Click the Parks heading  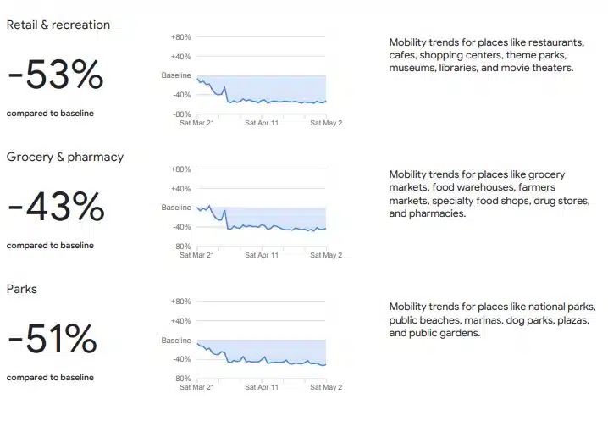pyautogui.click(x=22, y=289)
